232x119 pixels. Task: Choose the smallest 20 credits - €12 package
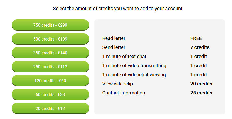(50, 108)
